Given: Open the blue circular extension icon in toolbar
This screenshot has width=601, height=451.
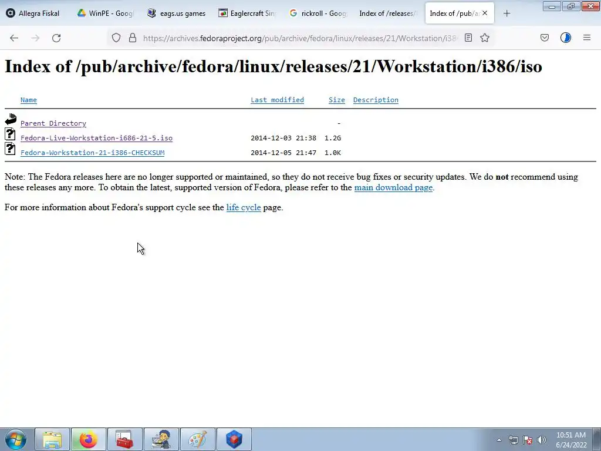Looking at the screenshot, I should coord(566,38).
